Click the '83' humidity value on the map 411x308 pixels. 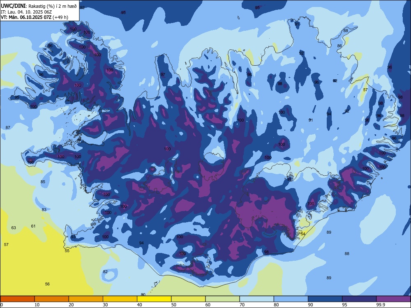[44, 209]
